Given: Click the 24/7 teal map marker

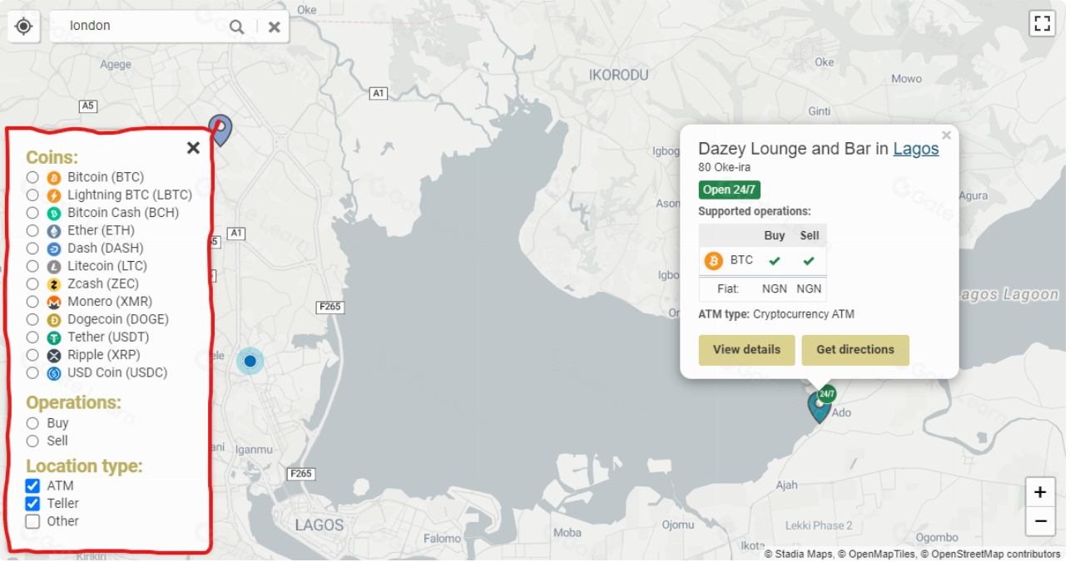Looking at the screenshot, I should [820, 406].
